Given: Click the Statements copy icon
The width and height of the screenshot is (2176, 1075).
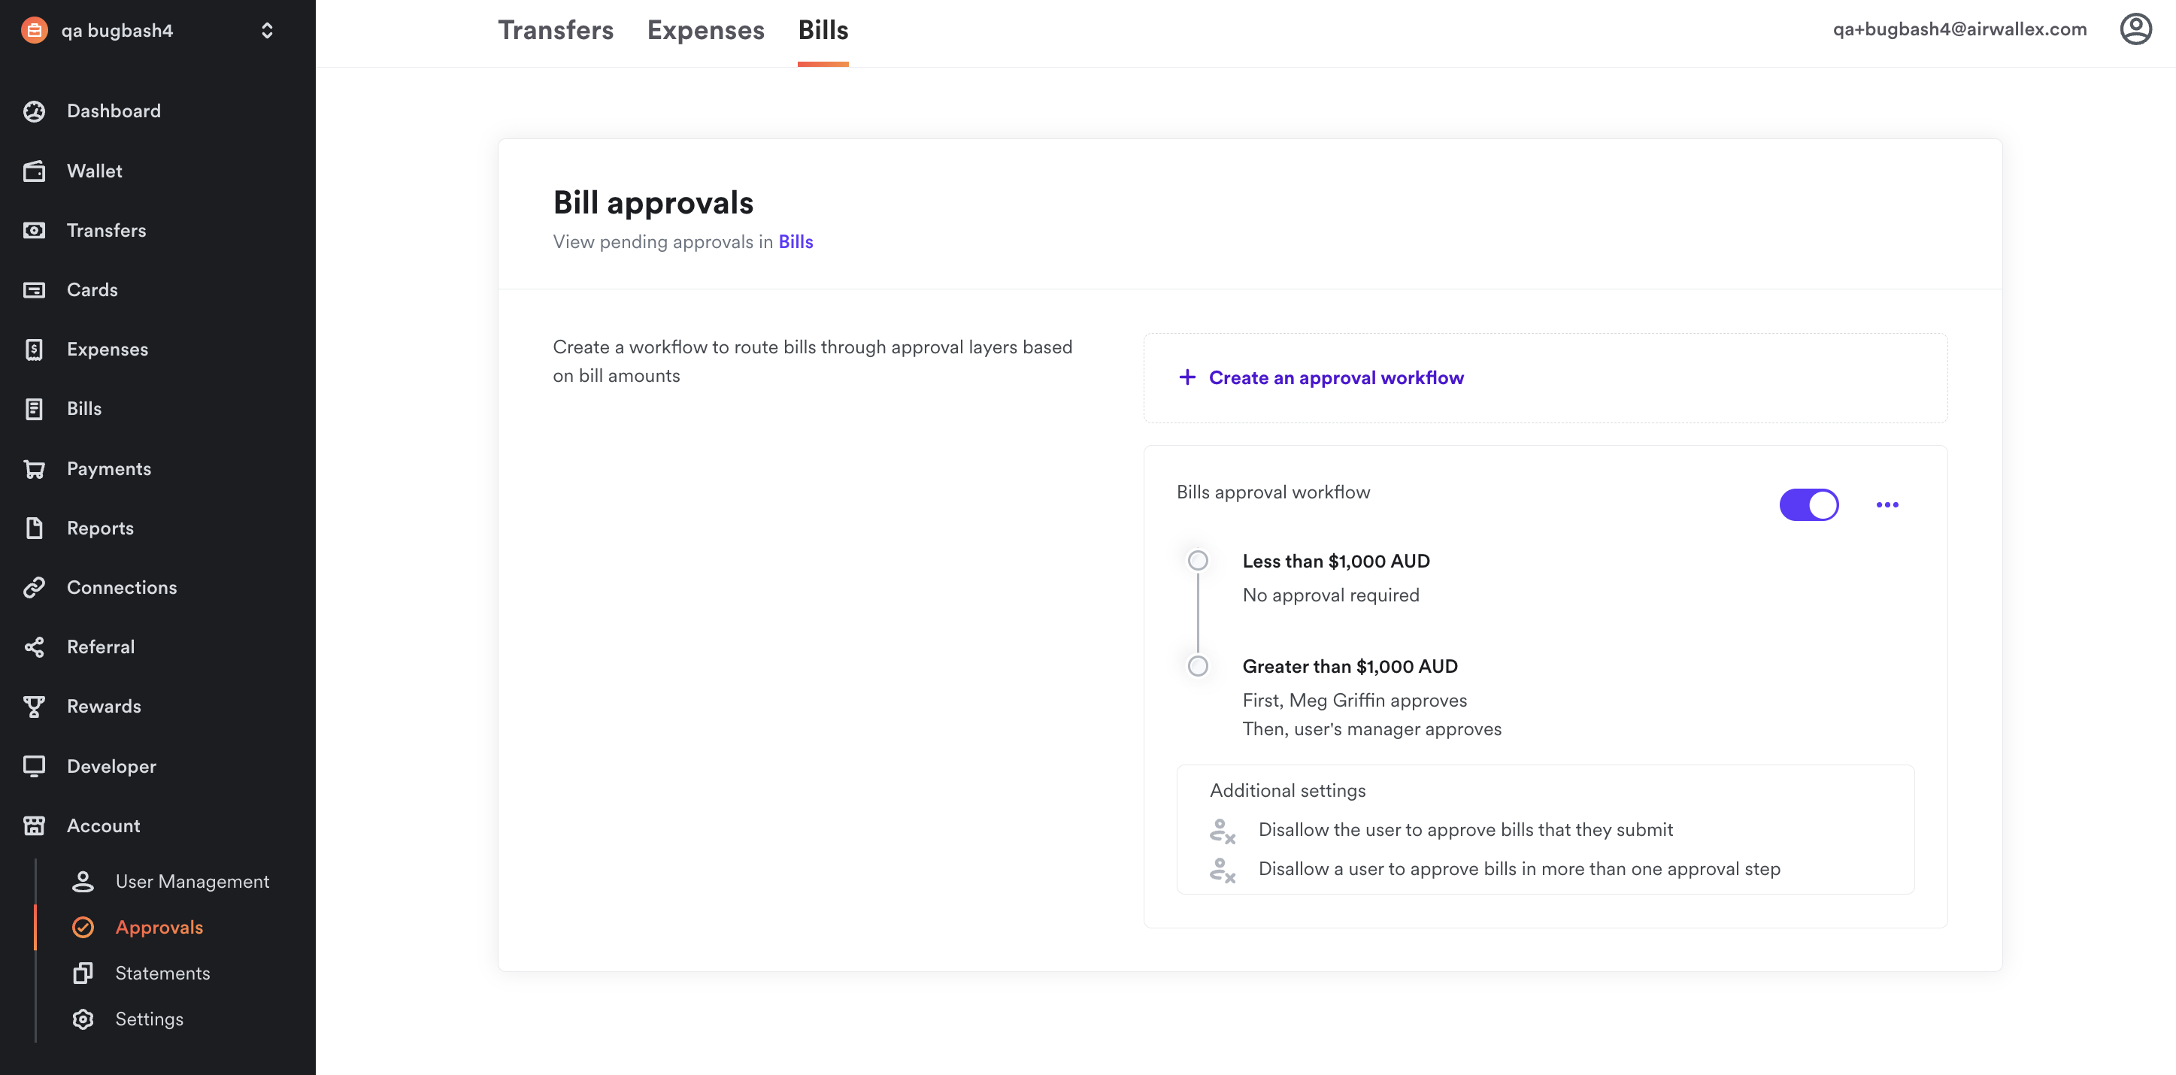Looking at the screenshot, I should [83, 973].
